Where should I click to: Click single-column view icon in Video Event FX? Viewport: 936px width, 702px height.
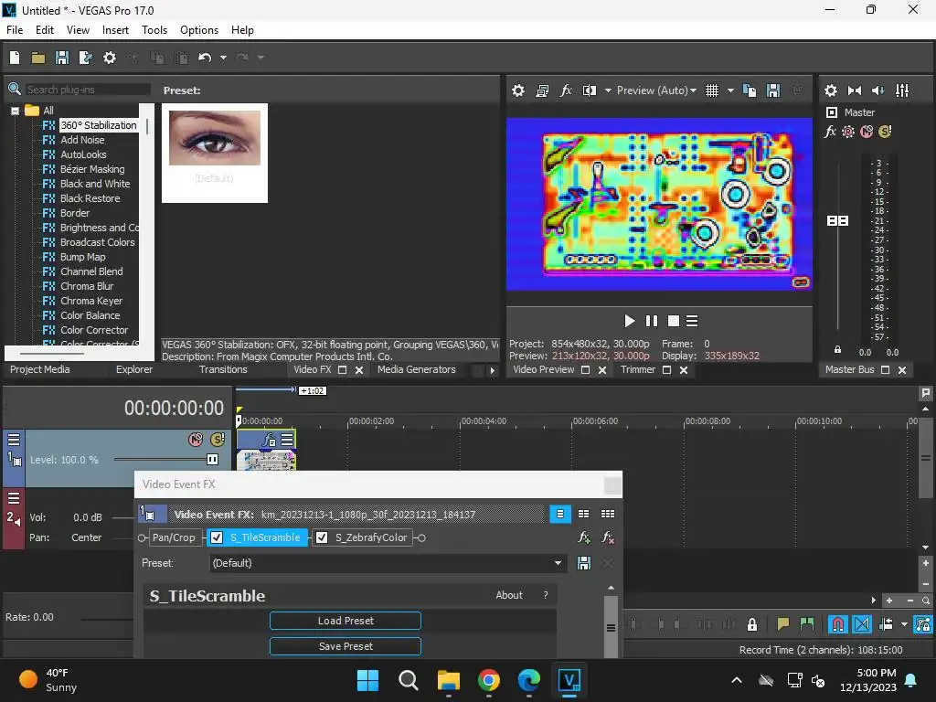[560, 514]
